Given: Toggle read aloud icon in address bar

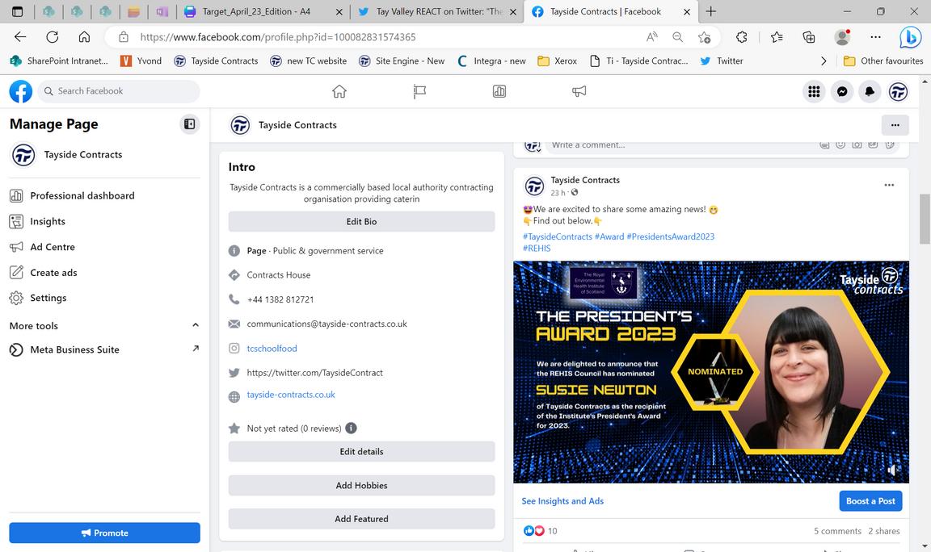Looking at the screenshot, I should pyautogui.click(x=651, y=37).
